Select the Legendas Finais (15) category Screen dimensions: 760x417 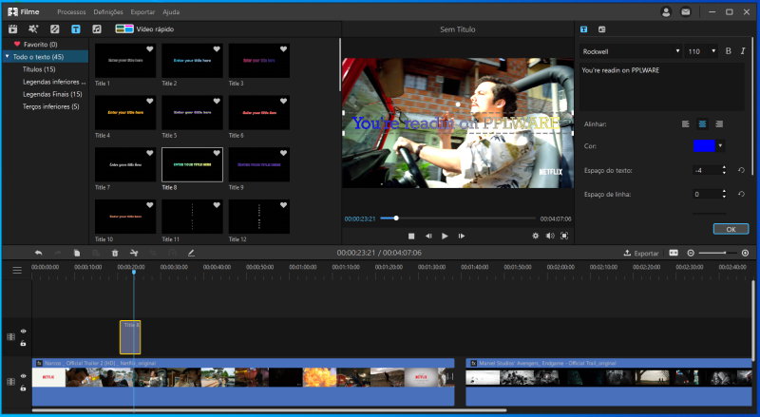point(52,94)
